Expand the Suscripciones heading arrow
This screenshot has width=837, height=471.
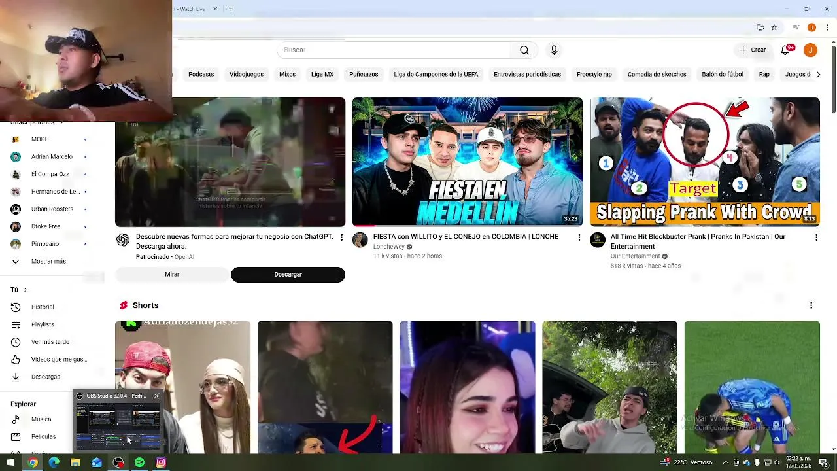(x=61, y=122)
